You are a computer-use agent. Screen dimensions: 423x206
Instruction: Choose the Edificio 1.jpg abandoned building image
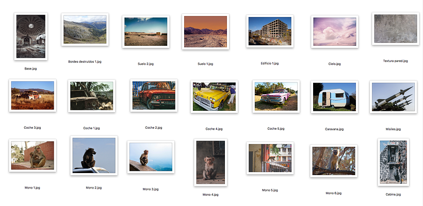[269, 31]
